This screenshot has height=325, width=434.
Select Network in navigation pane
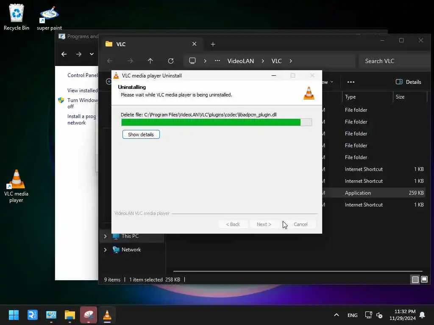coord(131,250)
